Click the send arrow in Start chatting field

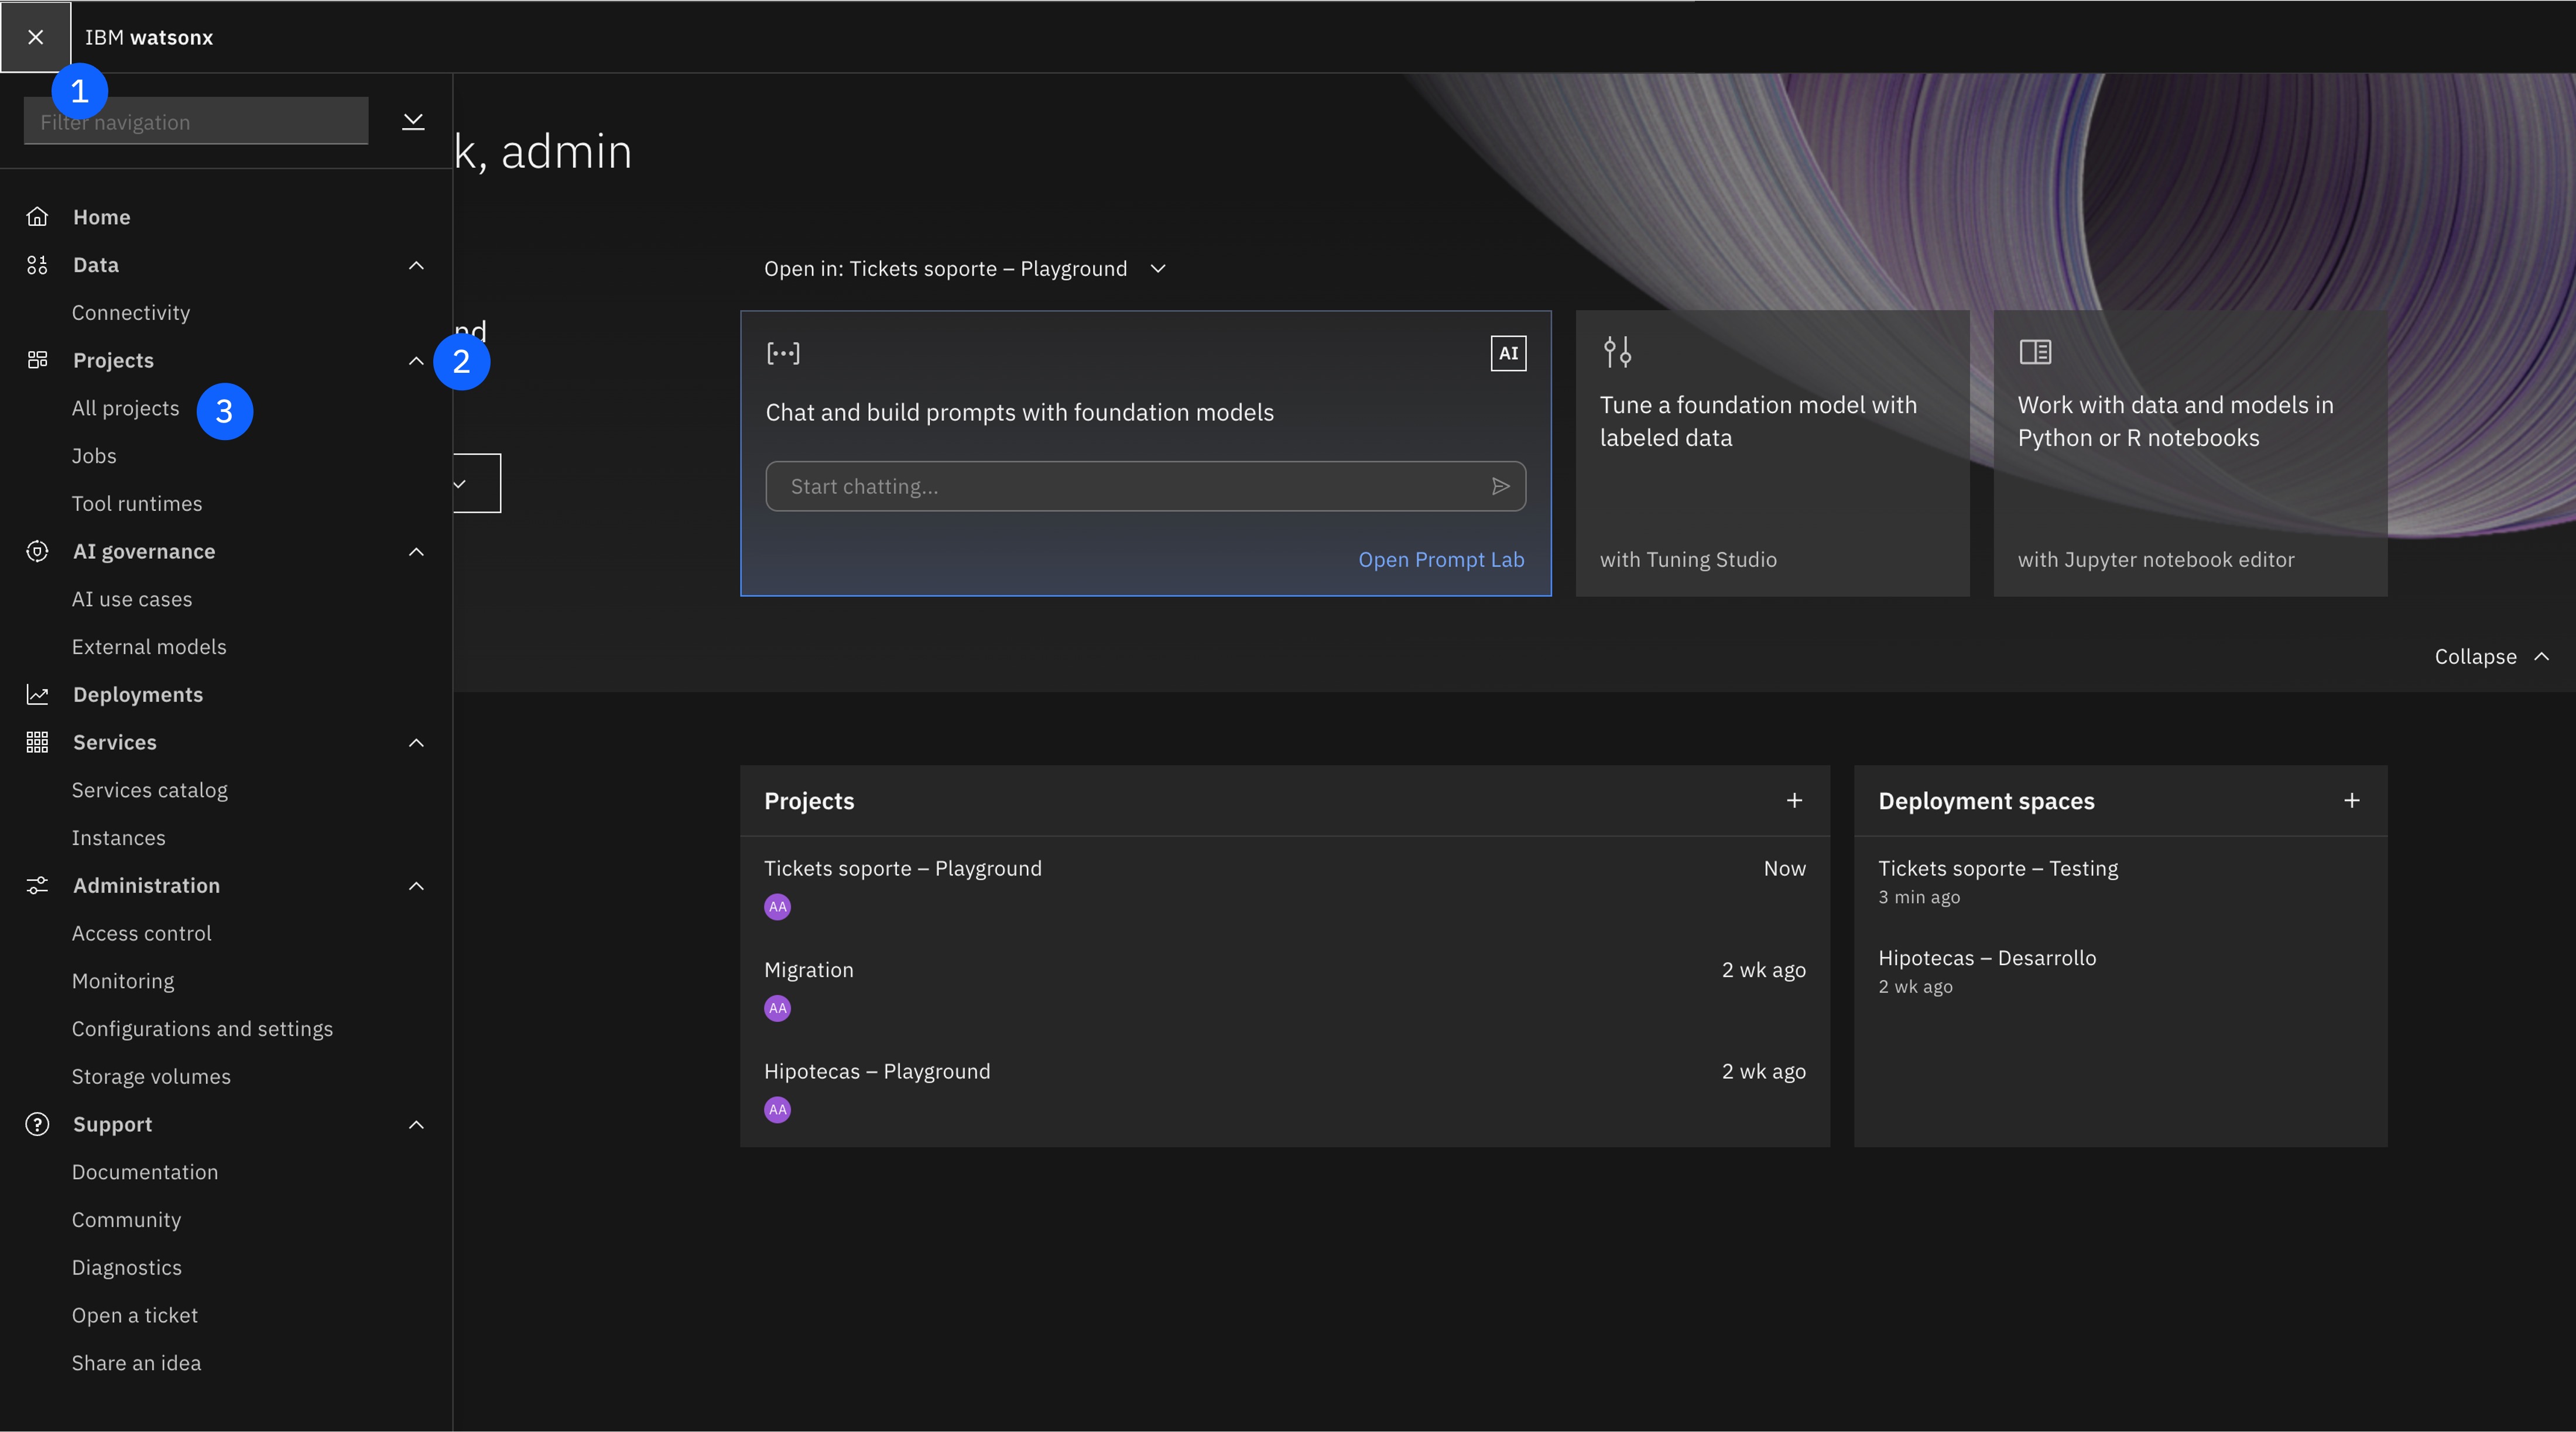tap(1500, 487)
